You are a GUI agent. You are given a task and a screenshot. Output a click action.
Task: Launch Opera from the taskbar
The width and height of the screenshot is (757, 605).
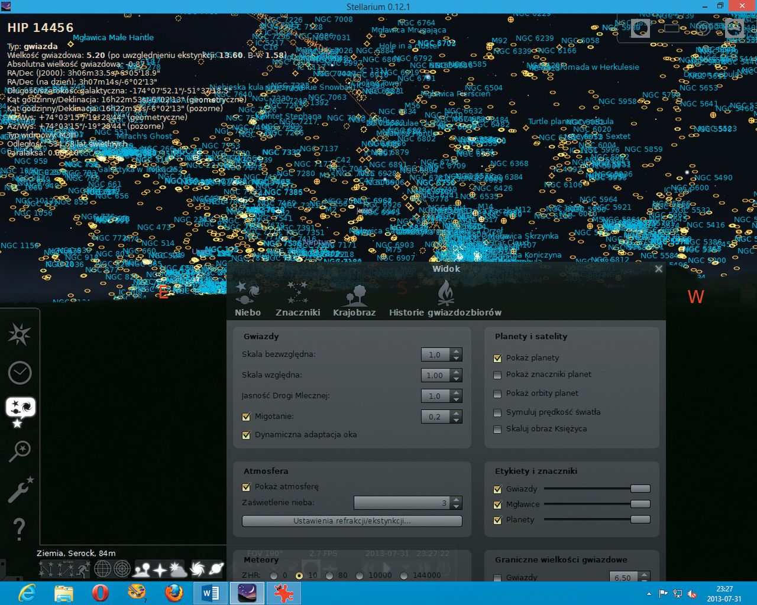[101, 593]
